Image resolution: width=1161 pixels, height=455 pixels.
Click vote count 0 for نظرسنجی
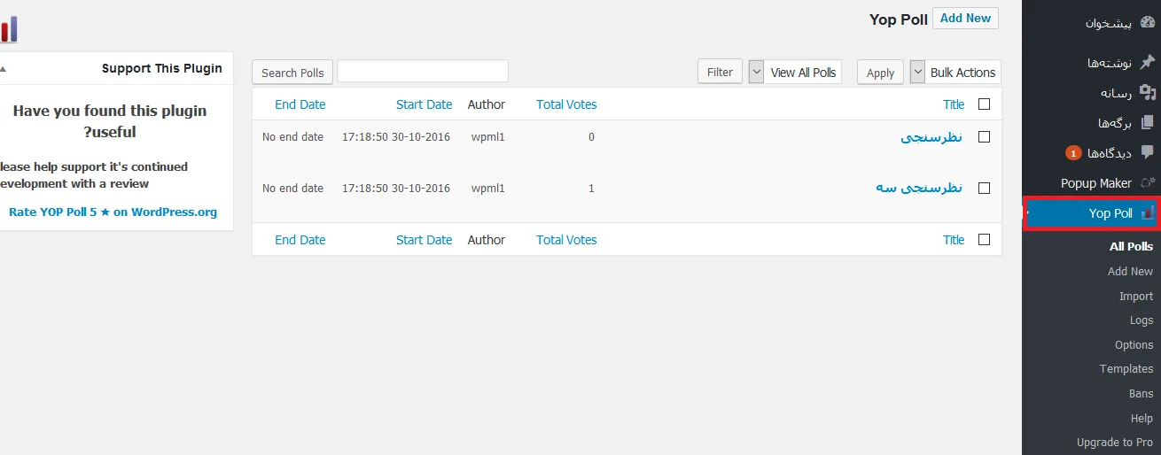(591, 137)
